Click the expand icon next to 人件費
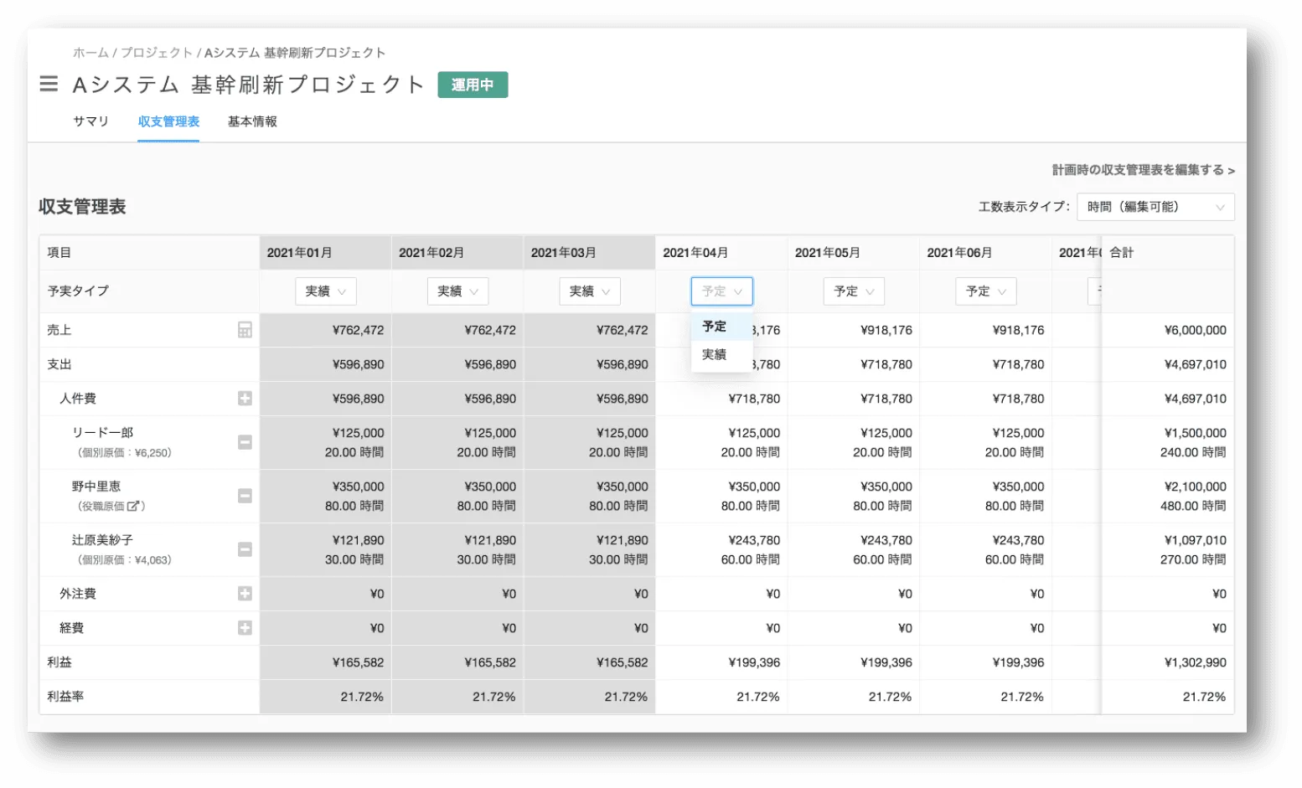Screen dimensions: 1302x788 tap(244, 398)
